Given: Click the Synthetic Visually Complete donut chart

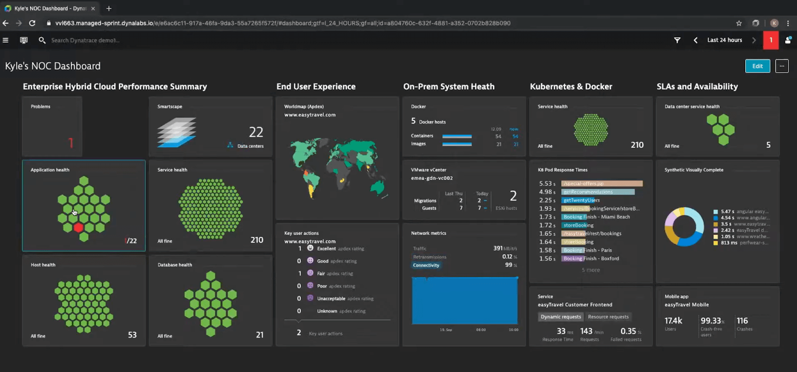Looking at the screenshot, I should 684,227.
